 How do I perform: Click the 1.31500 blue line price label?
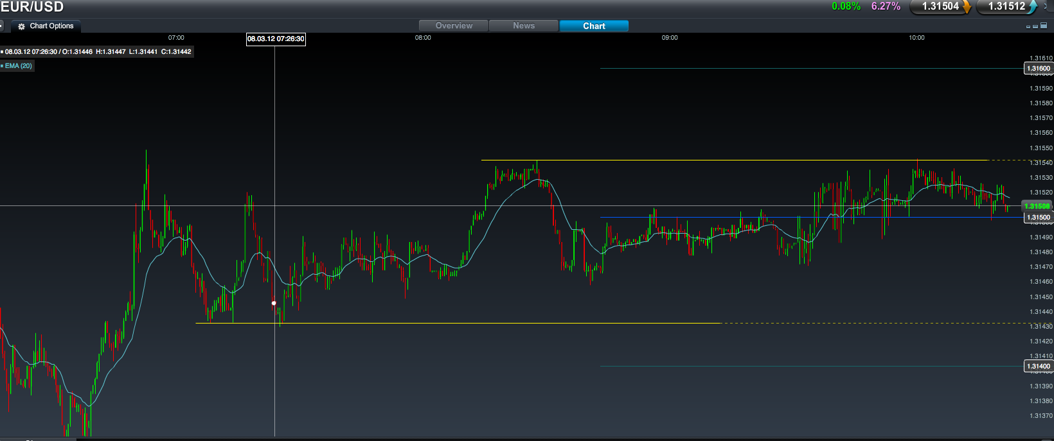pyautogui.click(x=1038, y=218)
